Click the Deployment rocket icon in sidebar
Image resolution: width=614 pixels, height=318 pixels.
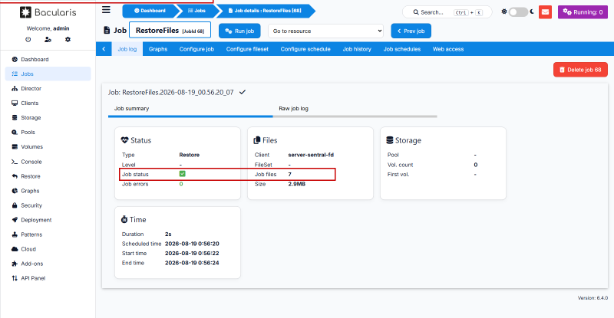[15, 220]
